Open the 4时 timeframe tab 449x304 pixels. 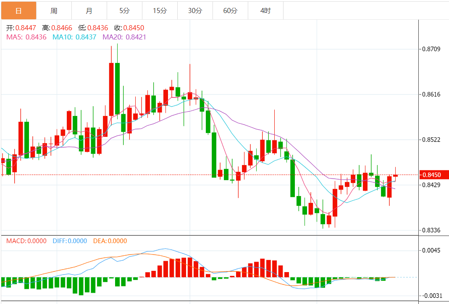[x=265, y=10]
